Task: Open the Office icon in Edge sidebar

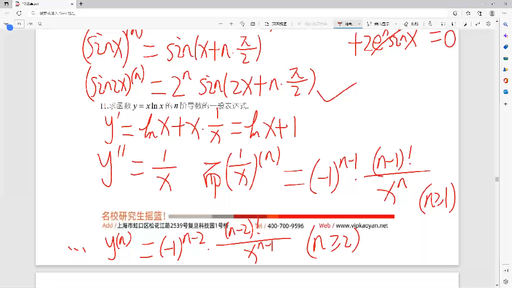Action: [x=505, y=80]
